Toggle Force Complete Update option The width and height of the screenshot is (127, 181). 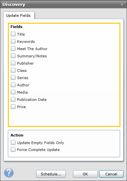(13, 149)
